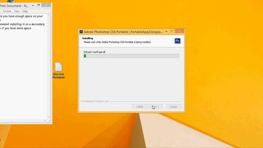Click the Notepad title 'Text Document'
Image resolution: width=263 pixels, height=148 pixels.
point(14,6)
